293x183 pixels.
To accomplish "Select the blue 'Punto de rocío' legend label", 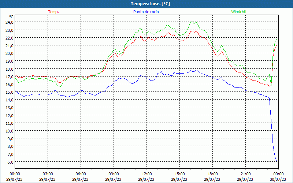I will coord(146,12).
